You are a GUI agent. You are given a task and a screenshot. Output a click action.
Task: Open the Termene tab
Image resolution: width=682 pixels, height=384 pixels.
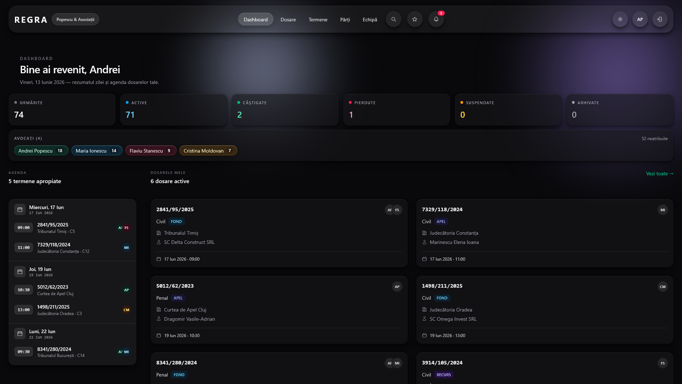coord(318,19)
